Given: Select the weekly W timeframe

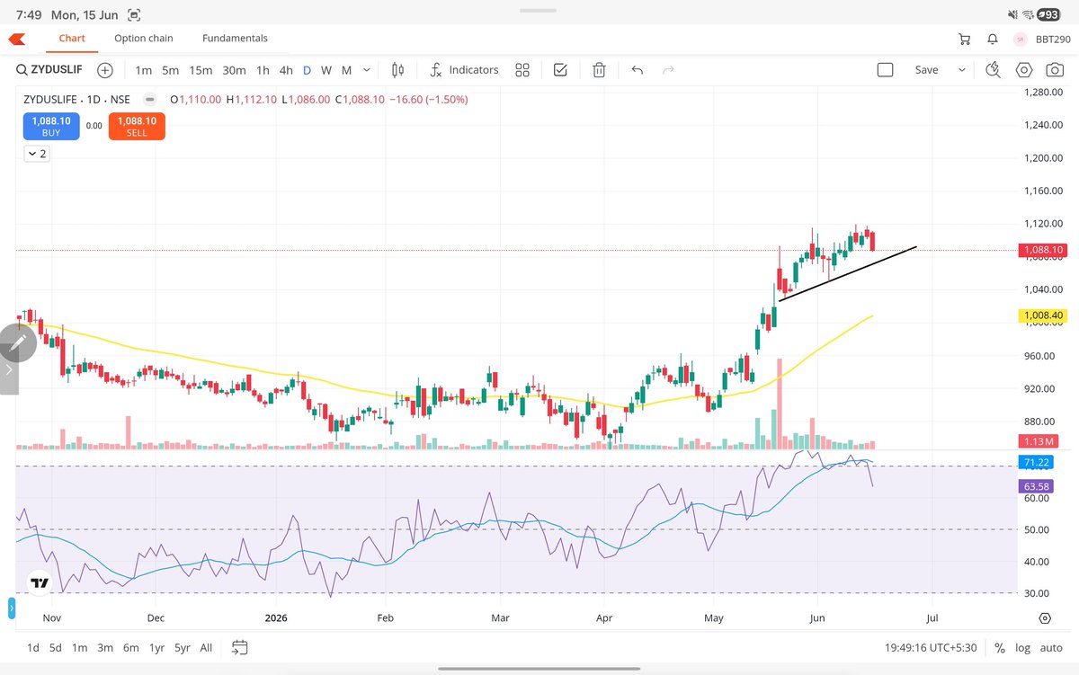Looking at the screenshot, I should click(326, 70).
